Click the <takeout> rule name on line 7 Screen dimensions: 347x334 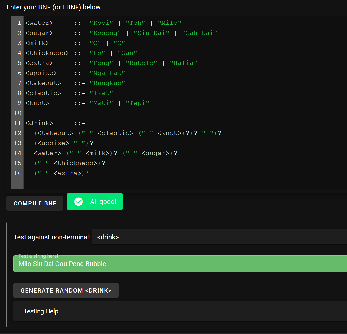coord(43,83)
